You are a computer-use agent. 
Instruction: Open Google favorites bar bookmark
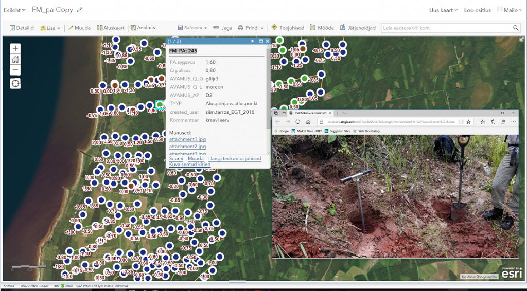(282, 131)
